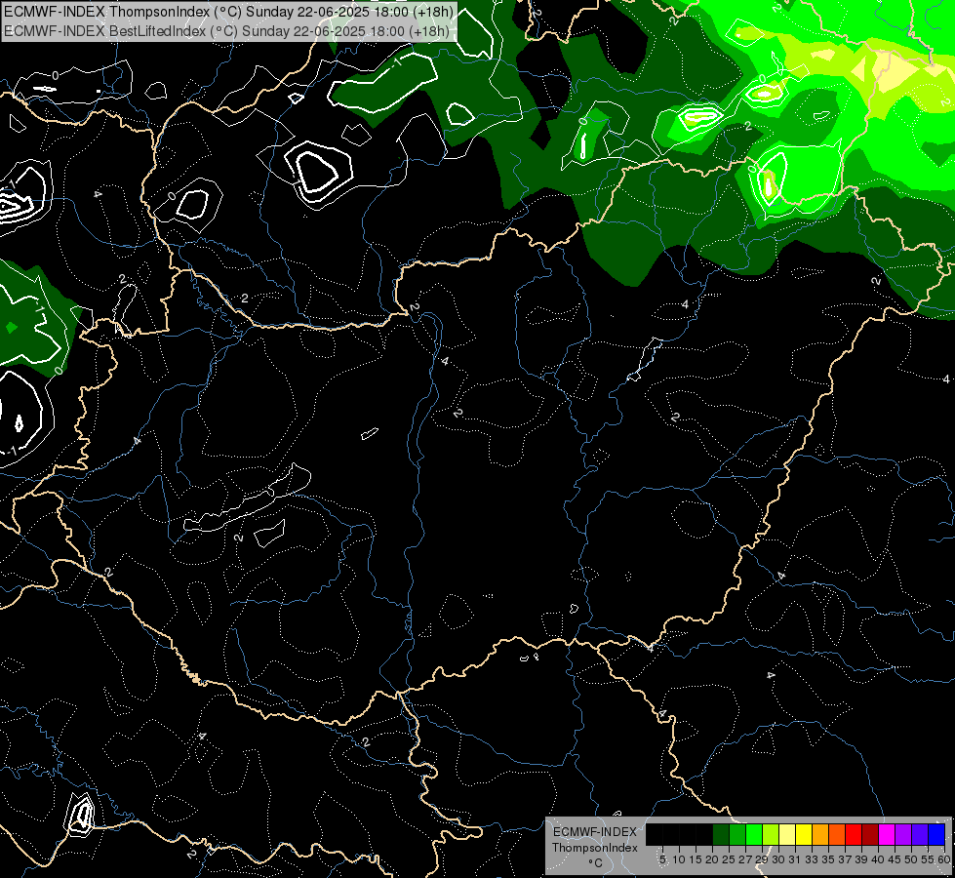Viewport: 955px width, 878px height.
Task: Click the legend tick value 30
Action: tap(778, 859)
